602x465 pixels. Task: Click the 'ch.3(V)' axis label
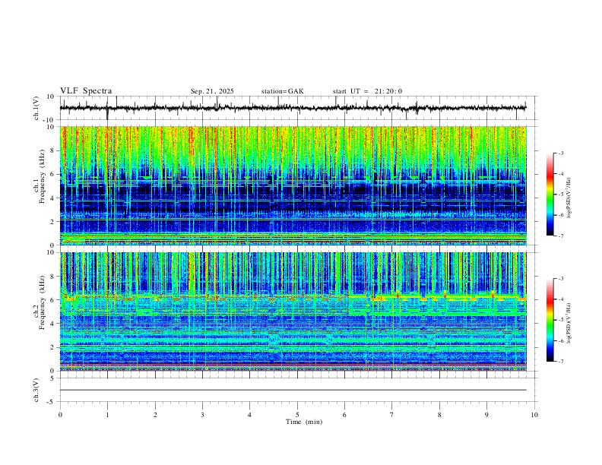click(x=36, y=391)
